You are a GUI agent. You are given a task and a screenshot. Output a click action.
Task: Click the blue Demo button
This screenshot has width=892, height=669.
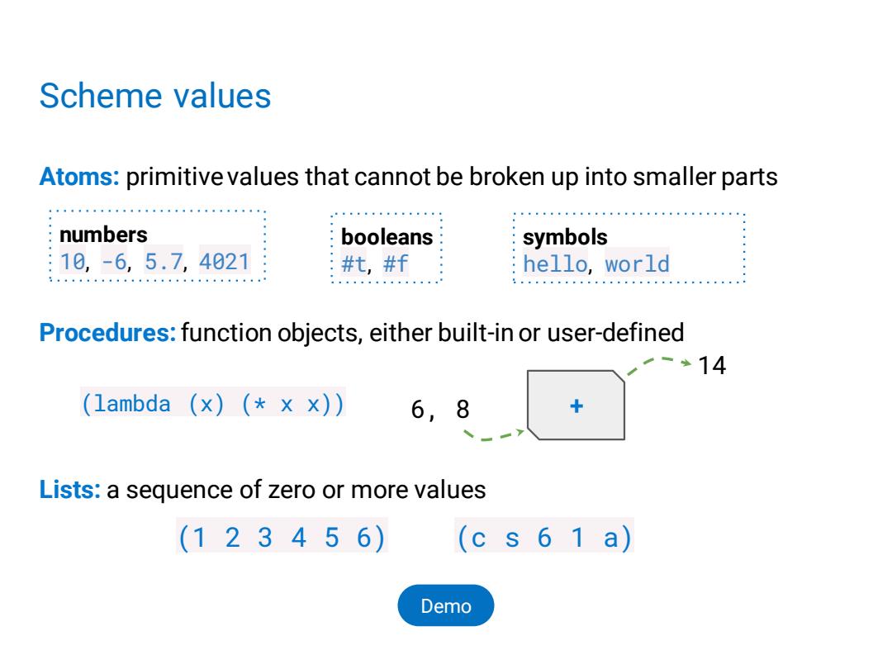tap(445, 605)
